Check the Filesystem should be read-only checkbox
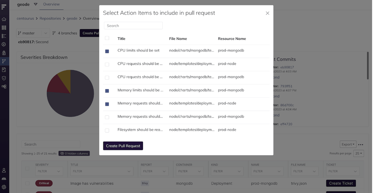Viewport: 375px width, 193px height. [x=107, y=130]
